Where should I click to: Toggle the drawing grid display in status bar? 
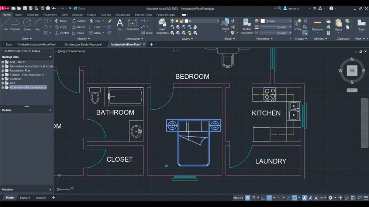[x=248, y=198]
